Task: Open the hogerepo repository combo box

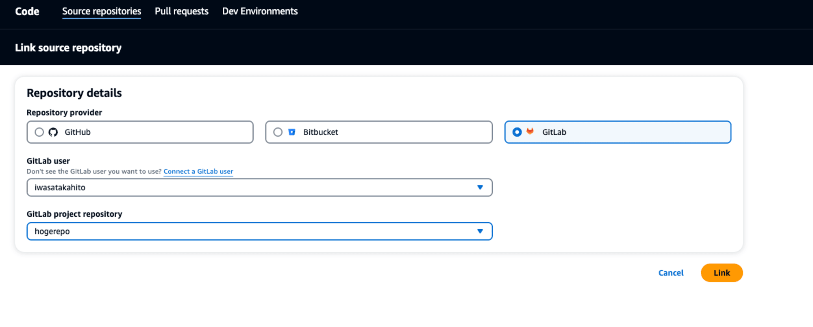Action: (x=260, y=231)
